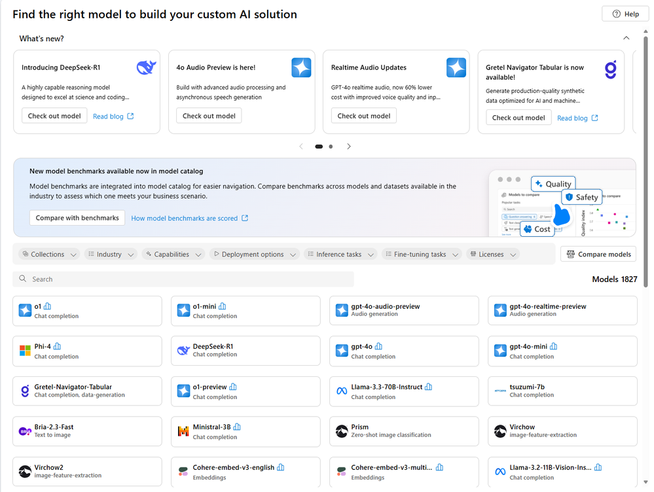654x492 pixels.
Task: Click Compare with benchmarks button
Action: pos(77,218)
